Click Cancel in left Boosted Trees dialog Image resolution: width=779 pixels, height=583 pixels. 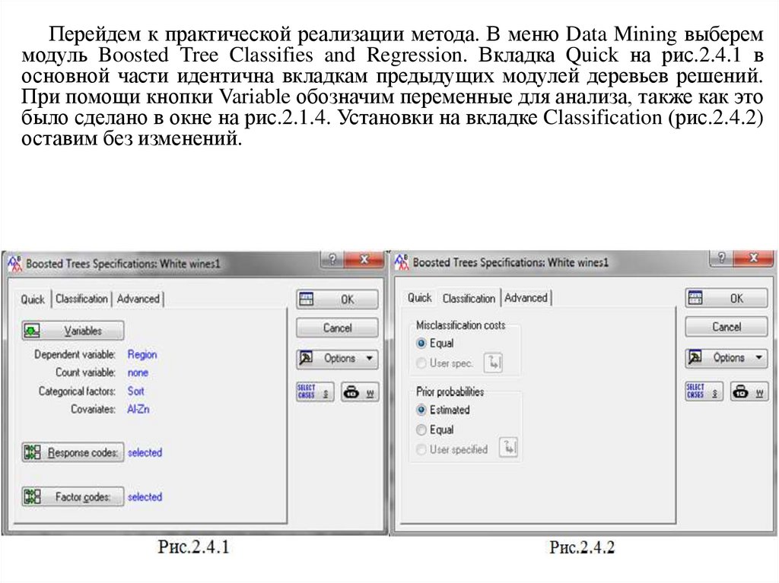point(337,328)
